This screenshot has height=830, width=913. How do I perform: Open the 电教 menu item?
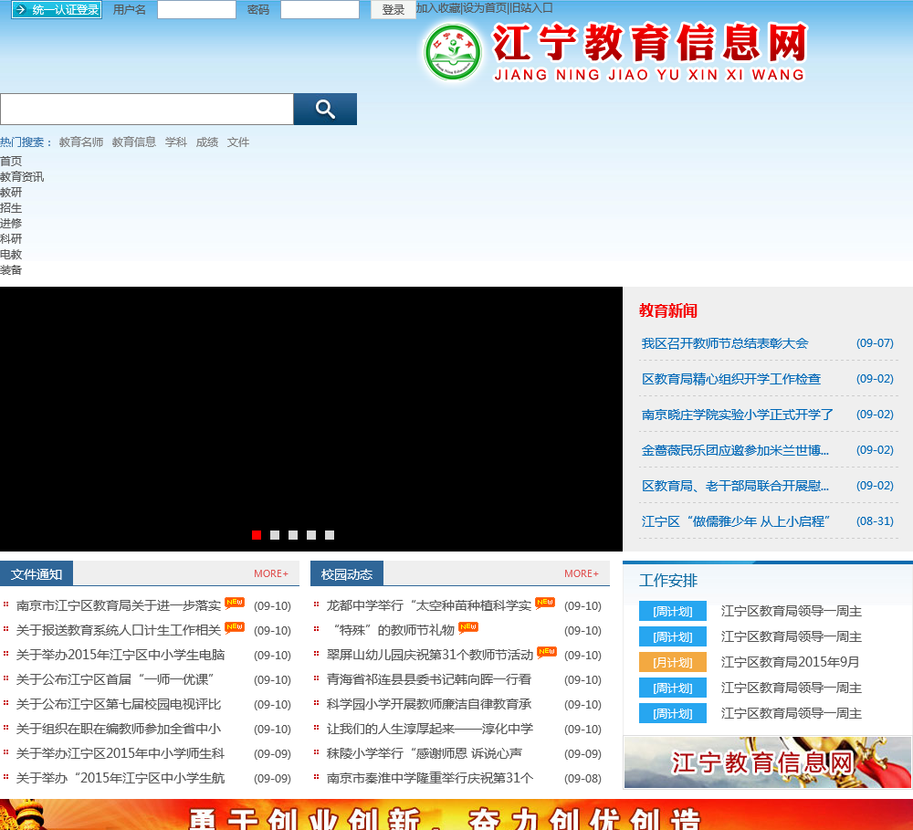tap(11, 255)
